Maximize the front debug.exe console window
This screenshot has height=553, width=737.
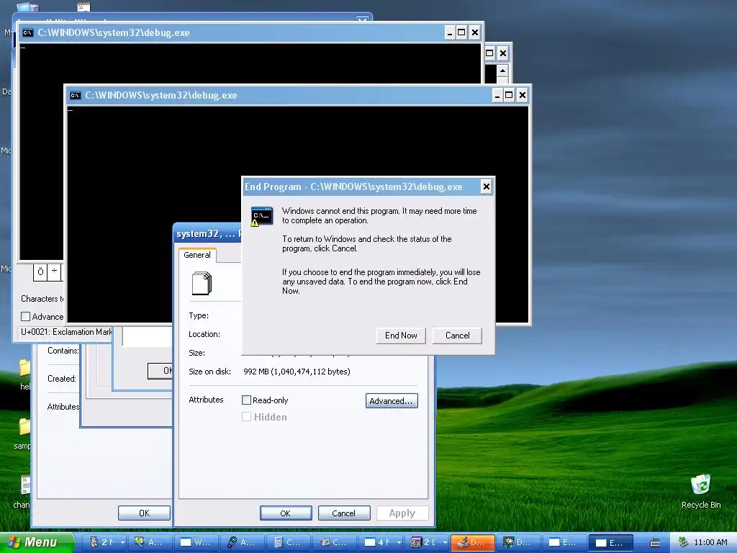[x=509, y=96]
